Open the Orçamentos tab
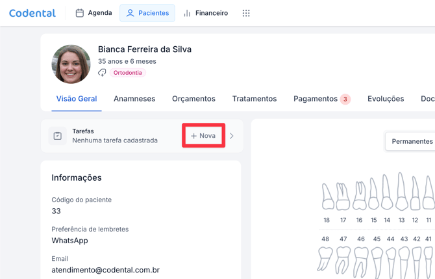Viewport: 435px width, 279px height. pyautogui.click(x=193, y=99)
